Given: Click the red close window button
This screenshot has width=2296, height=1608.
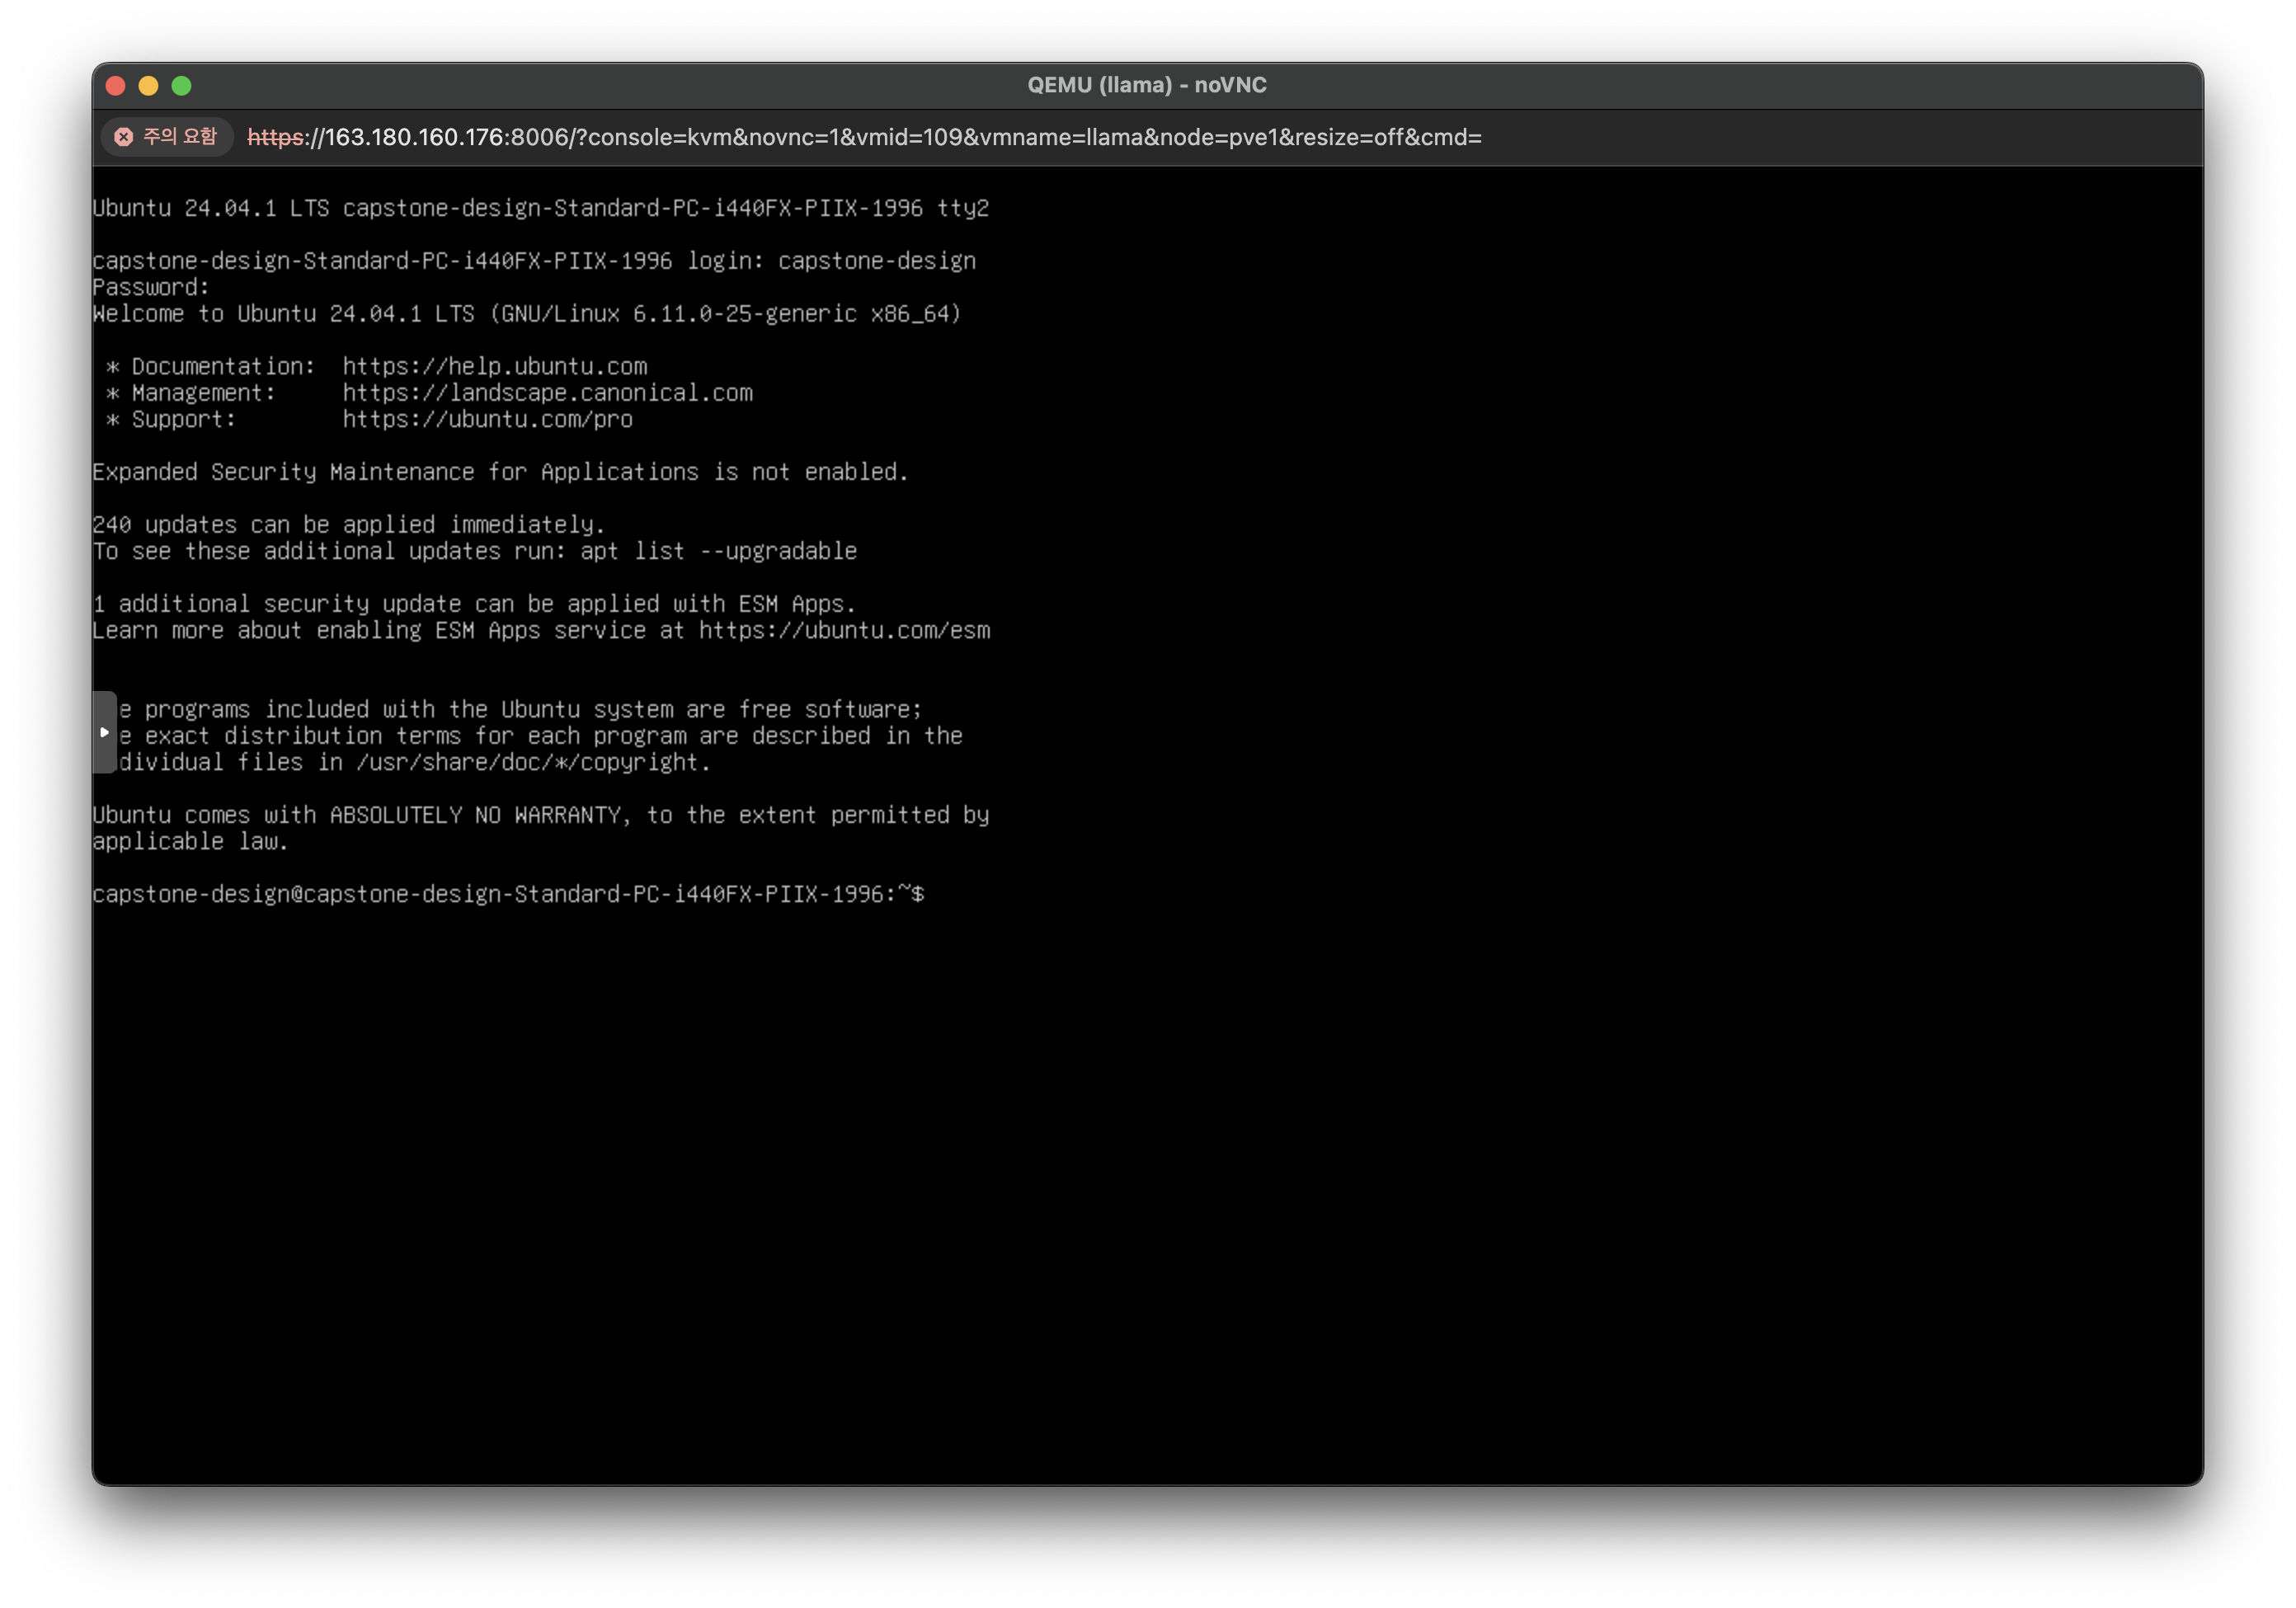Looking at the screenshot, I should [116, 86].
